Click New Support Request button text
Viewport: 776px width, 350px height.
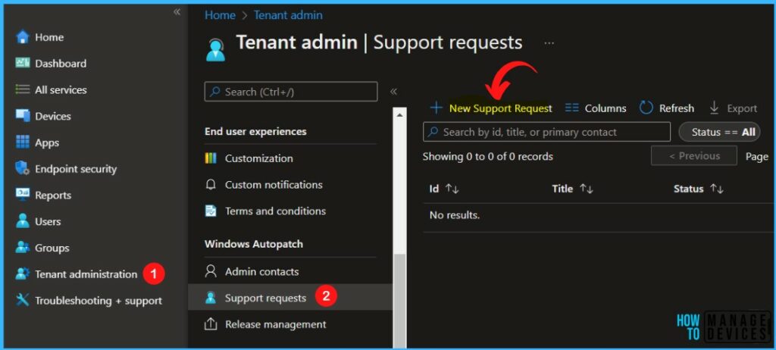(x=500, y=108)
